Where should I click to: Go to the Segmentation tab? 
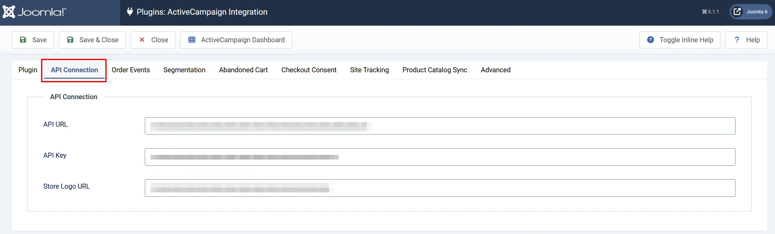(x=184, y=70)
